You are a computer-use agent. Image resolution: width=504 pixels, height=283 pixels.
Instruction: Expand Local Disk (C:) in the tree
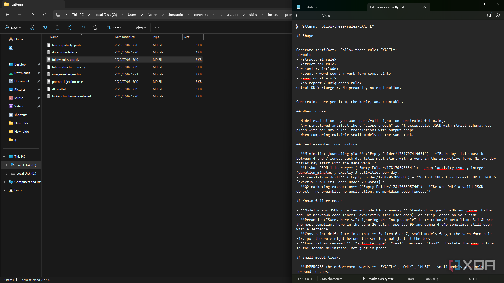point(7,165)
